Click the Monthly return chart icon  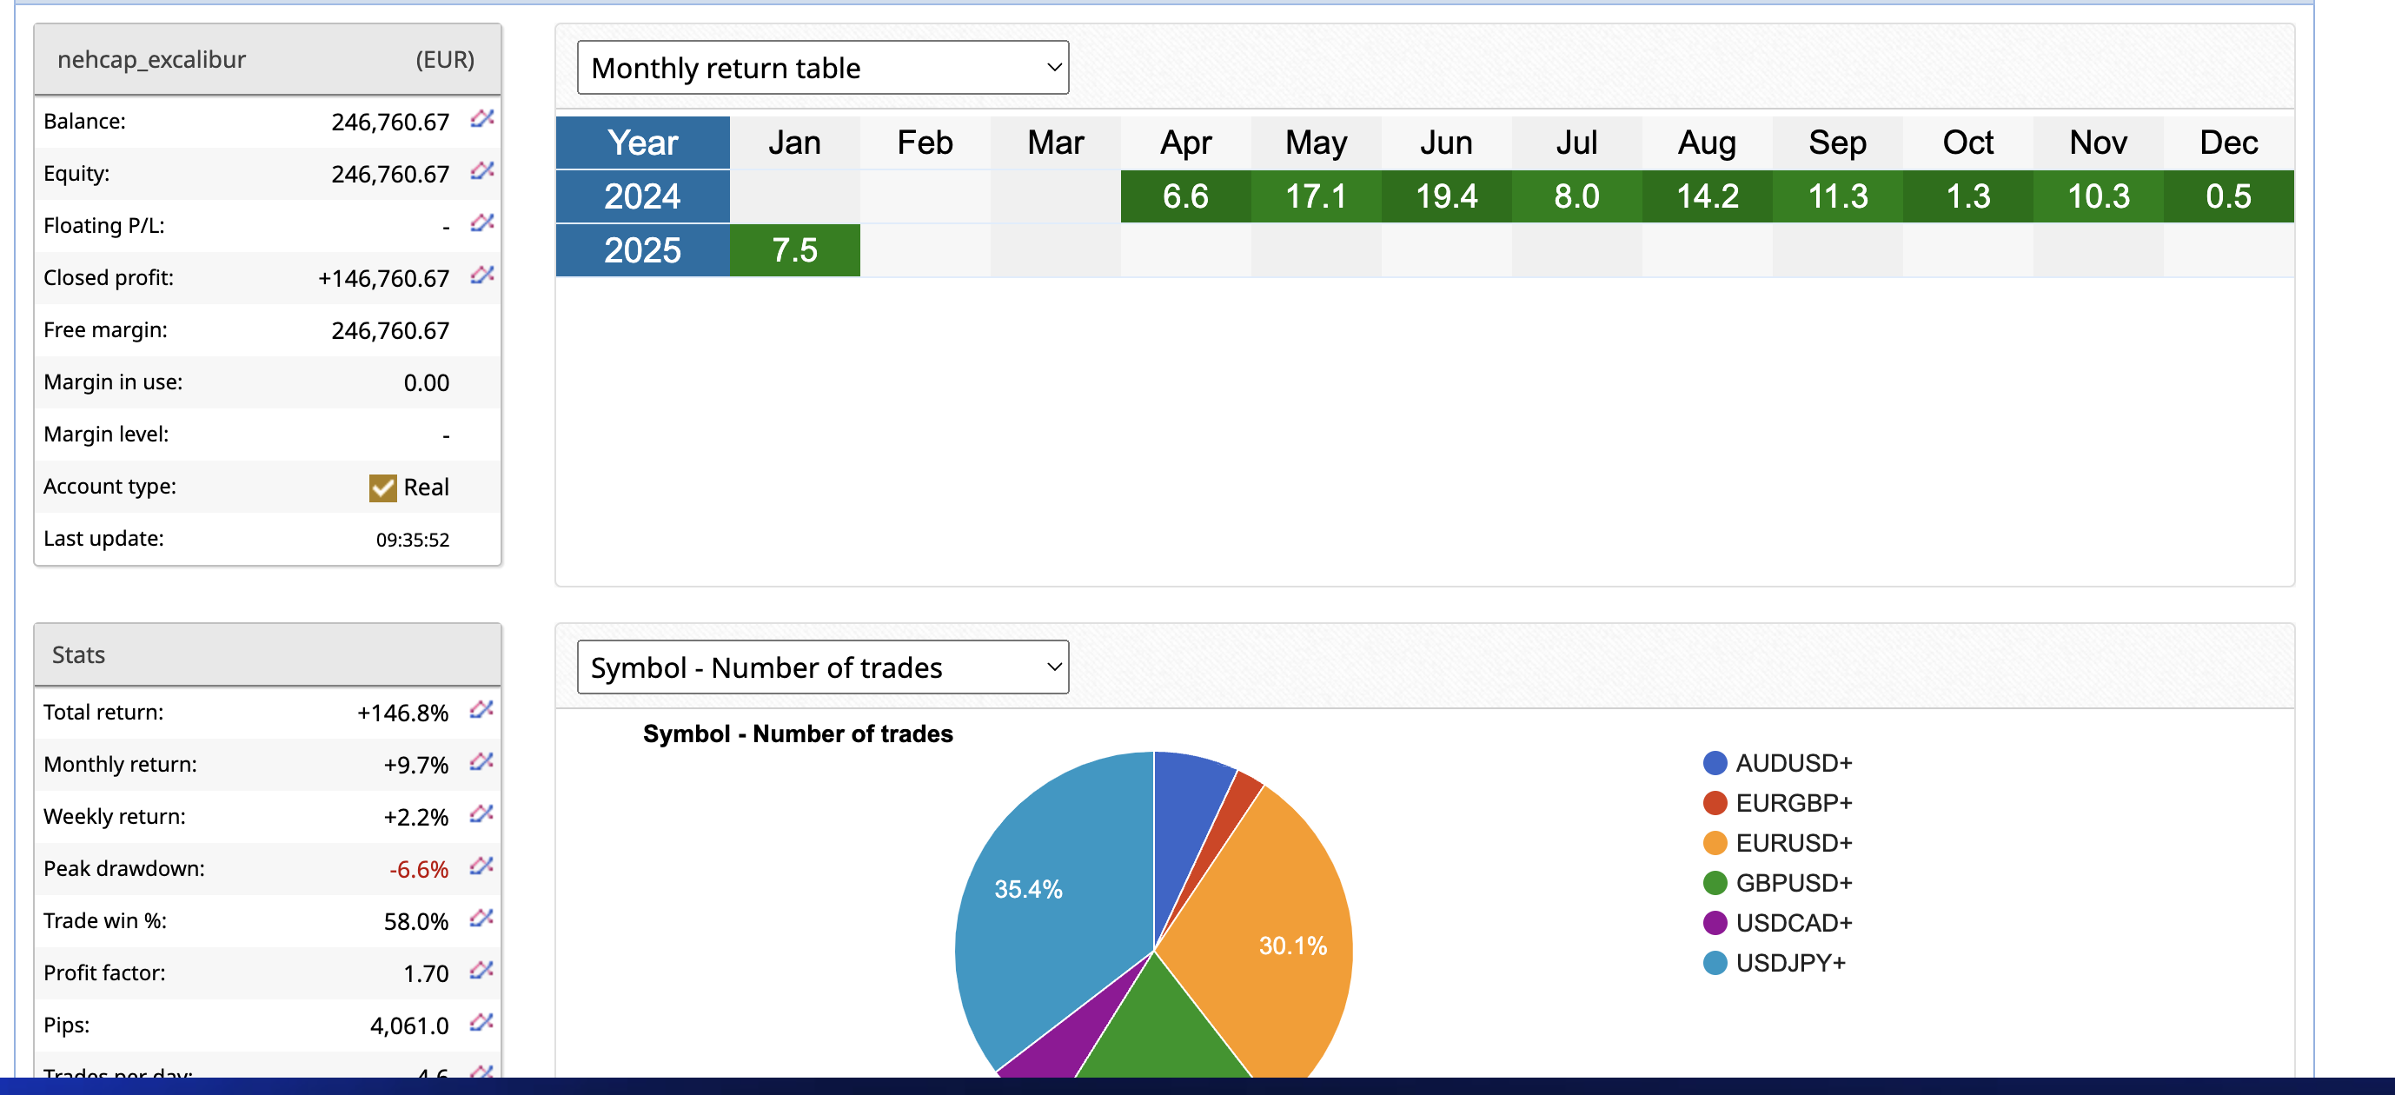coord(480,762)
